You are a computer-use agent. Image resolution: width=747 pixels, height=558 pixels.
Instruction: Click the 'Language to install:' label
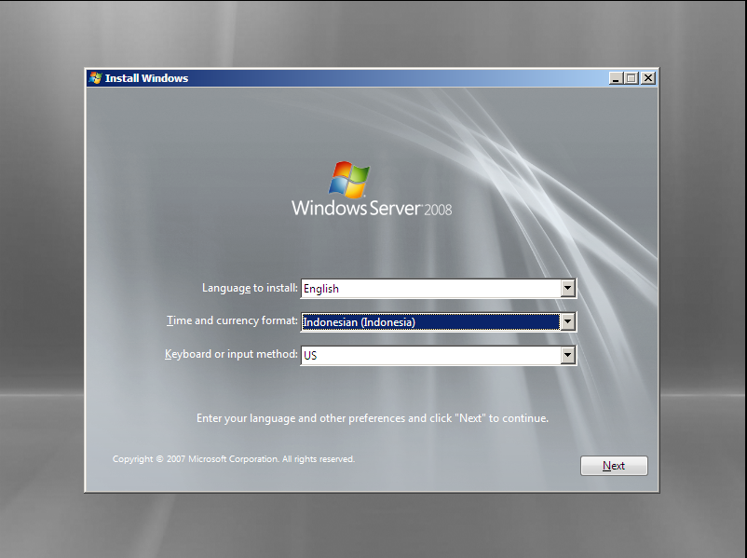point(250,288)
